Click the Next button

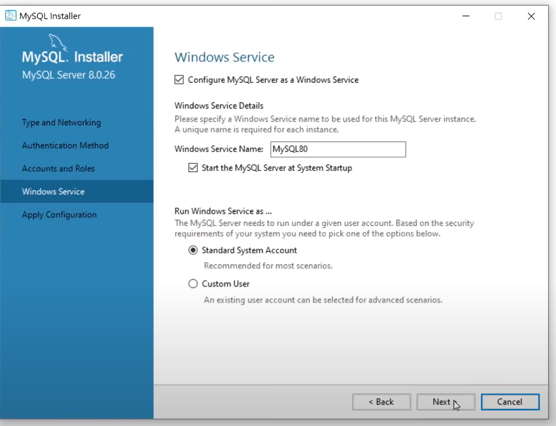[446, 402]
